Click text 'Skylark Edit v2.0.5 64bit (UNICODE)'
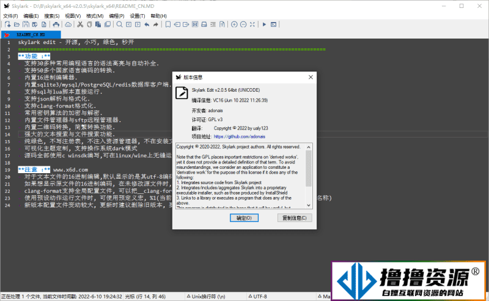 pos(226,90)
